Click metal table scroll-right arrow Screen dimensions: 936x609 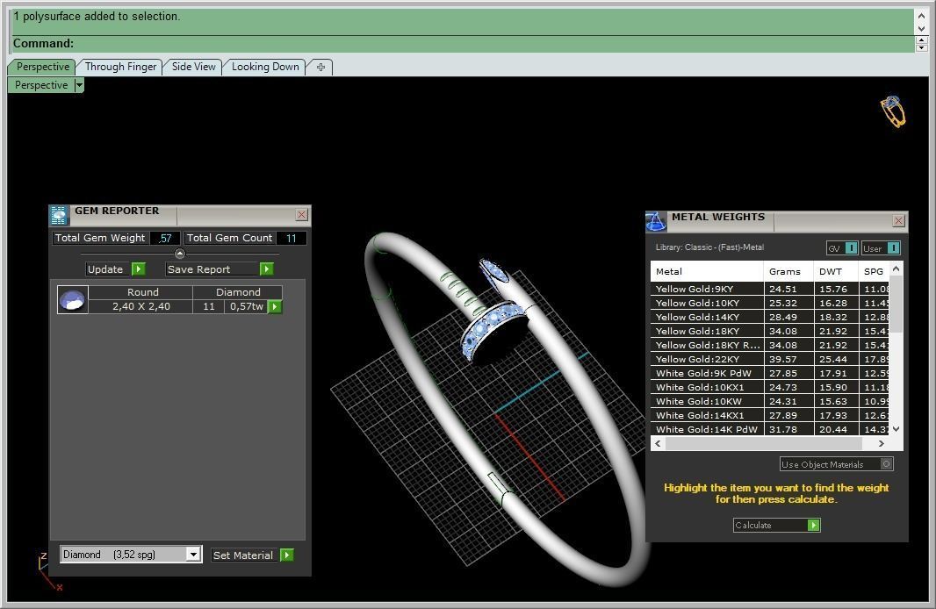(x=881, y=443)
